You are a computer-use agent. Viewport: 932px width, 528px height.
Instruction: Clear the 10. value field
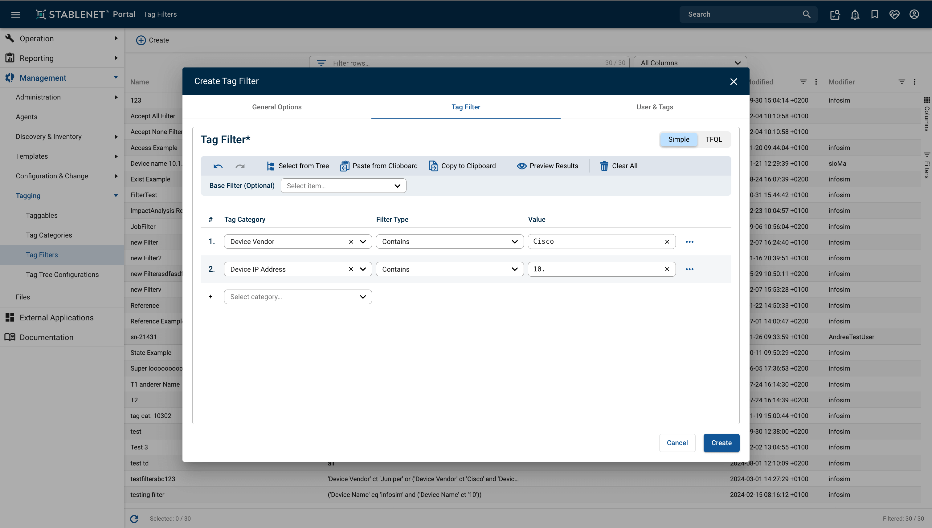(667, 270)
